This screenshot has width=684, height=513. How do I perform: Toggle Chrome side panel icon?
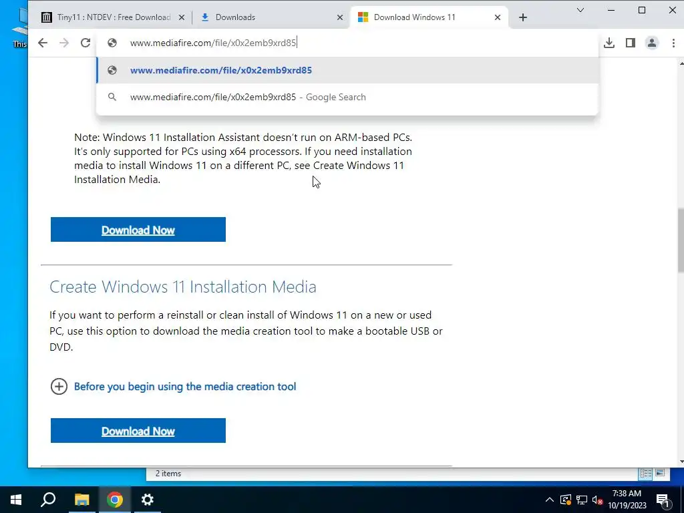pyautogui.click(x=631, y=43)
